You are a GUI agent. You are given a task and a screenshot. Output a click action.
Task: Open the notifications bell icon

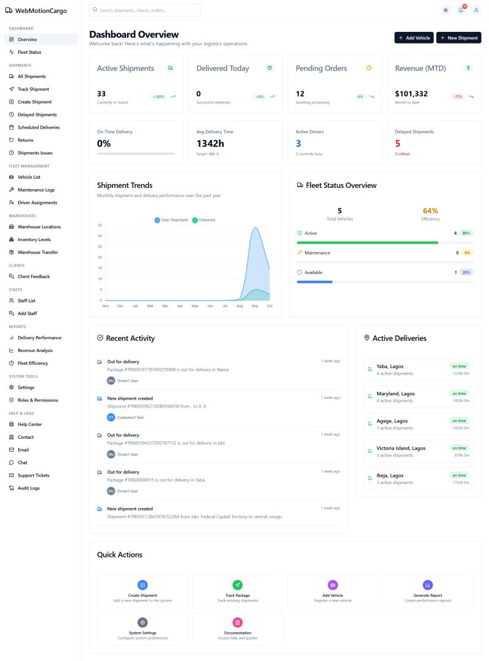pos(461,10)
